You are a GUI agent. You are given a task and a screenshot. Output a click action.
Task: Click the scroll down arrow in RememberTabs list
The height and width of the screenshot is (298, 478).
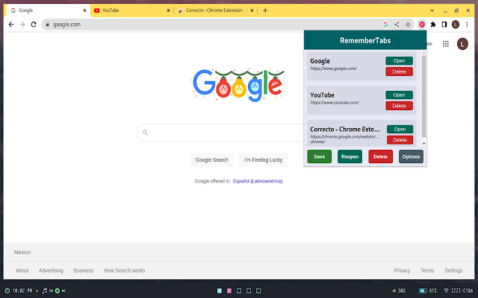tap(423, 143)
